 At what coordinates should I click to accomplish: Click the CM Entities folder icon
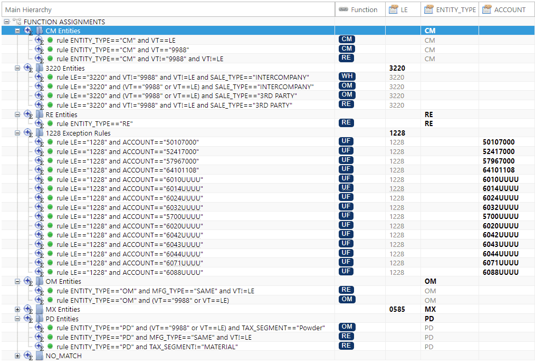point(40,31)
